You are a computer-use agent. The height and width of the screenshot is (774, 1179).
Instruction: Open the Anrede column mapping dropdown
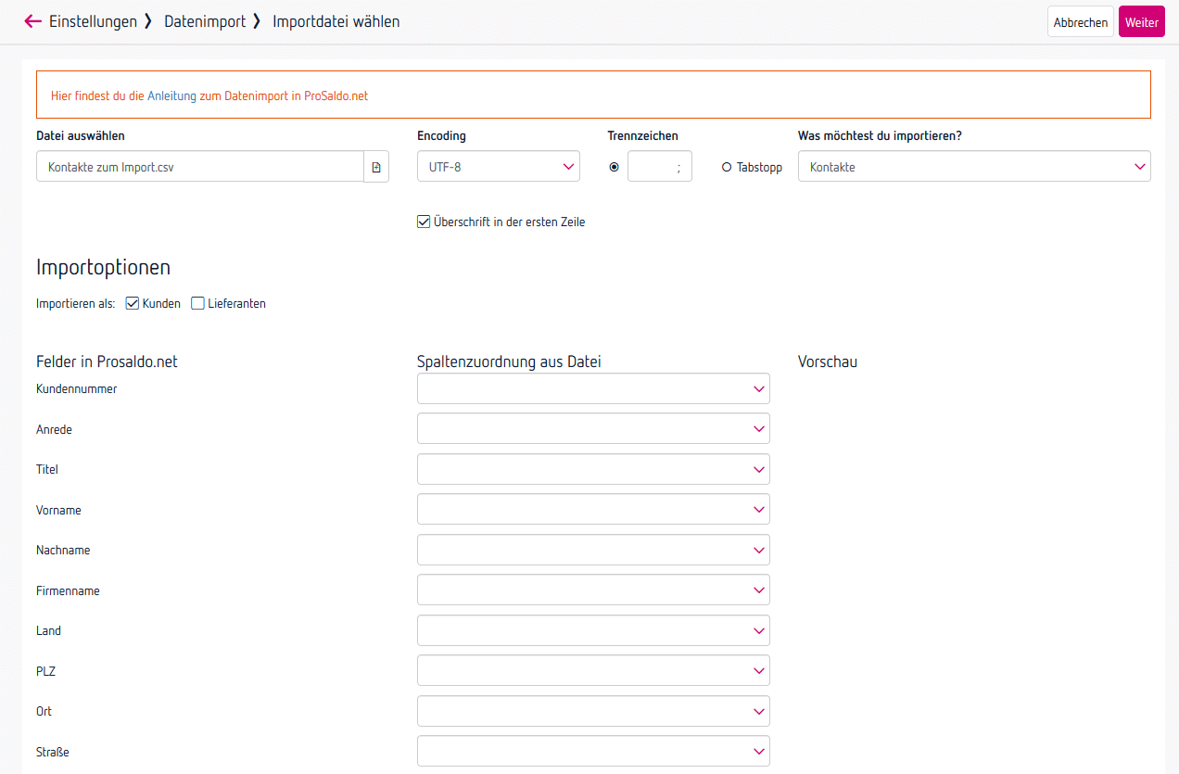[593, 429]
